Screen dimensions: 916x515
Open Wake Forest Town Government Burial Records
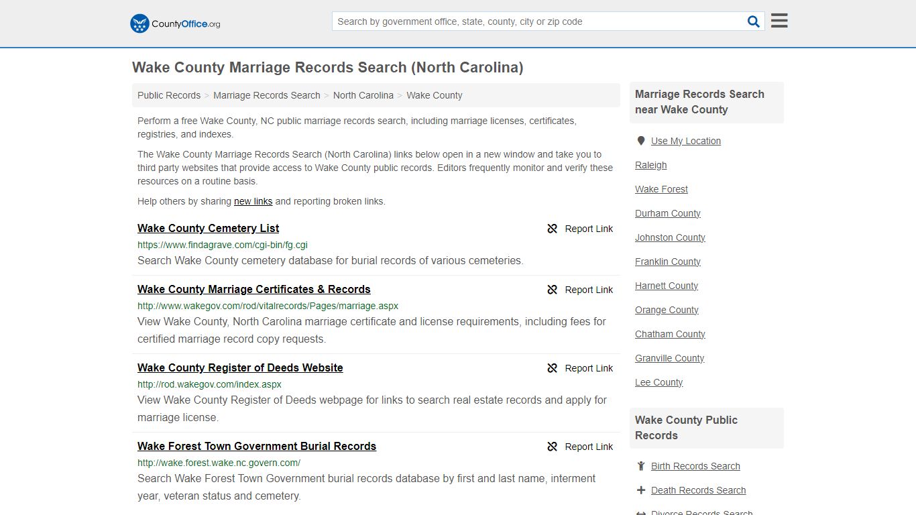257,446
